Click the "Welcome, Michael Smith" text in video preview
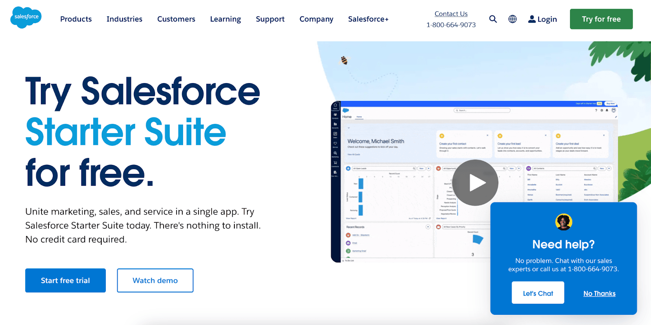Screen dimensions: 651x325 [x=376, y=141]
